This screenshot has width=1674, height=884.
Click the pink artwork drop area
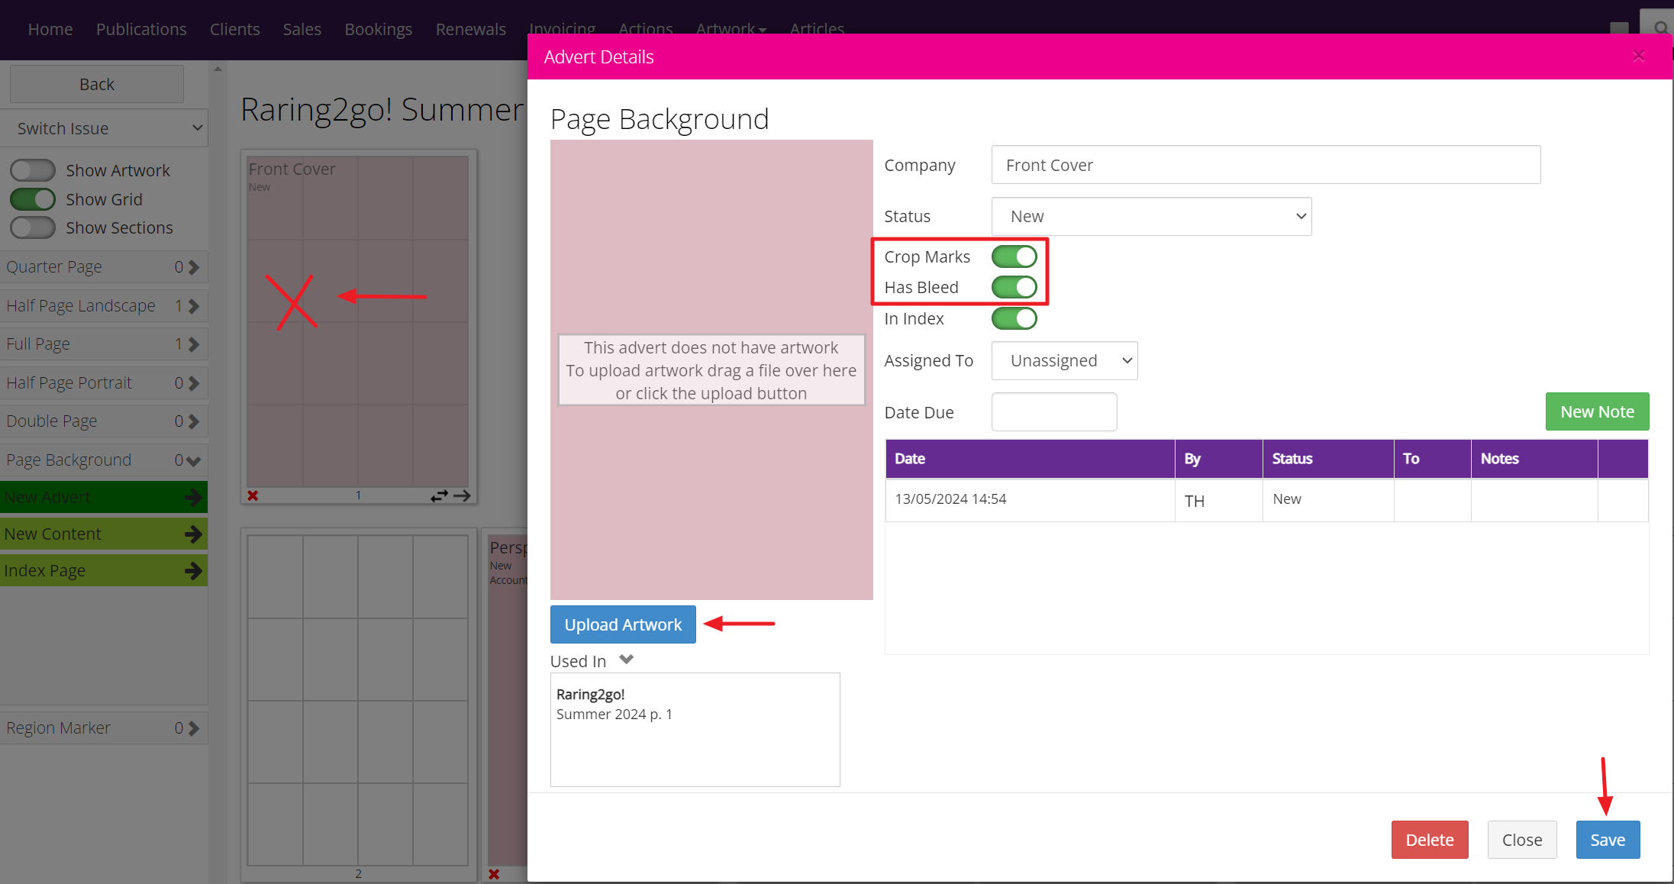[711, 369]
